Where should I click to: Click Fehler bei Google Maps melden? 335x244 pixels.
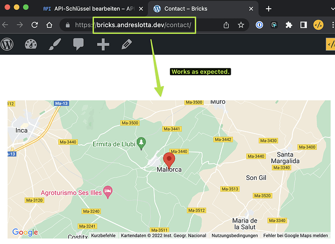(x=295, y=236)
